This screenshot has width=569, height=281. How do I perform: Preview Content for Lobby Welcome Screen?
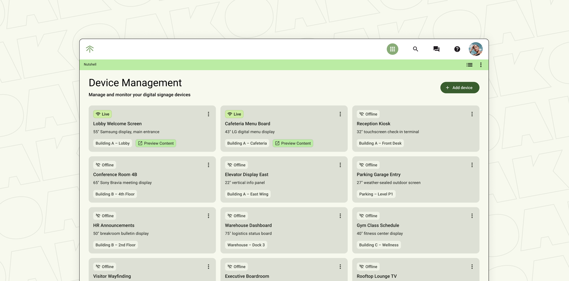(x=156, y=143)
